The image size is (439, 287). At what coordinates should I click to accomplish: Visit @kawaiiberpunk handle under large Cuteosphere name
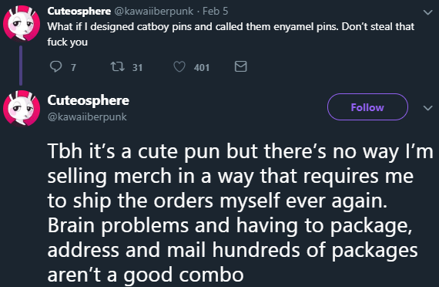coord(87,116)
